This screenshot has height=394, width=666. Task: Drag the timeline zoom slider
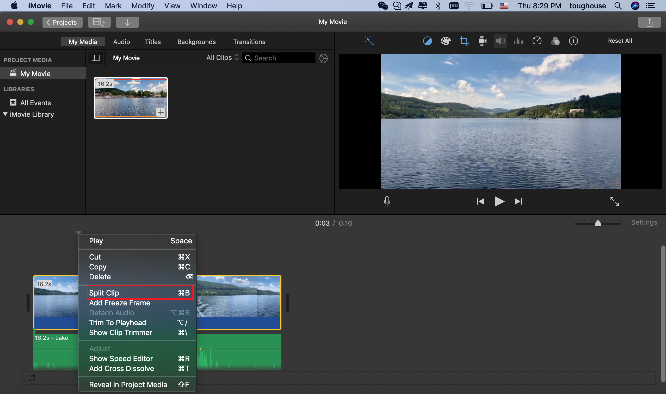(598, 223)
